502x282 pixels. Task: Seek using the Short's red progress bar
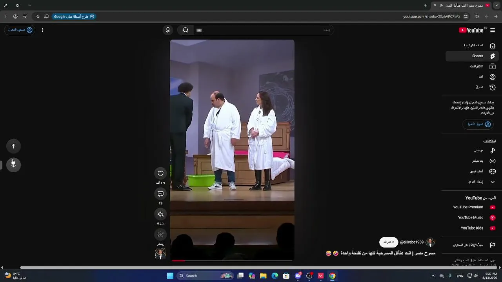[232, 260]
